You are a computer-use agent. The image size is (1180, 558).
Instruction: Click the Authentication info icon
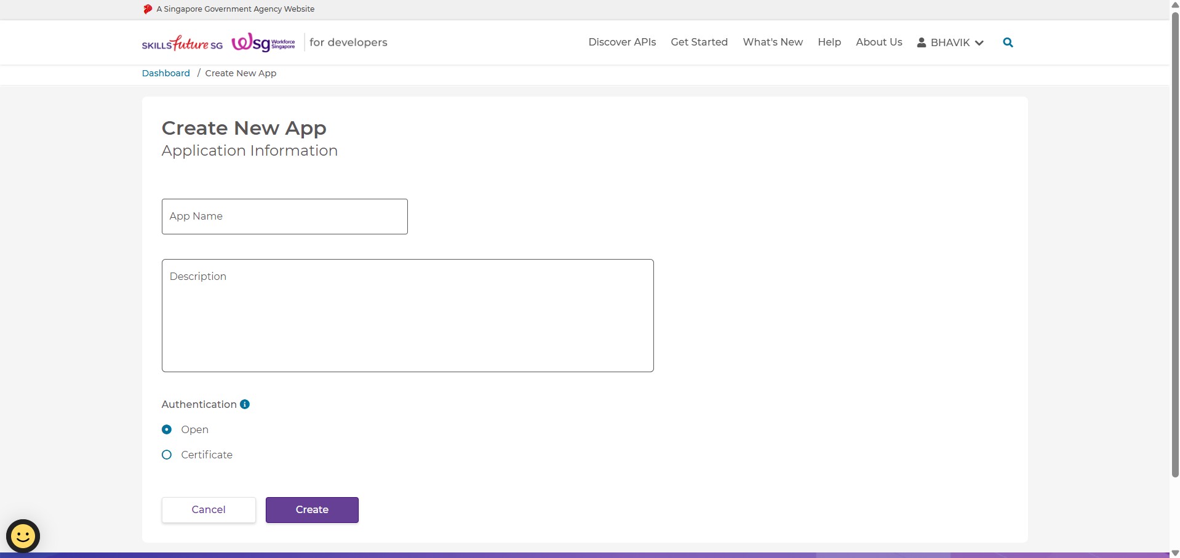pos(245,404)
